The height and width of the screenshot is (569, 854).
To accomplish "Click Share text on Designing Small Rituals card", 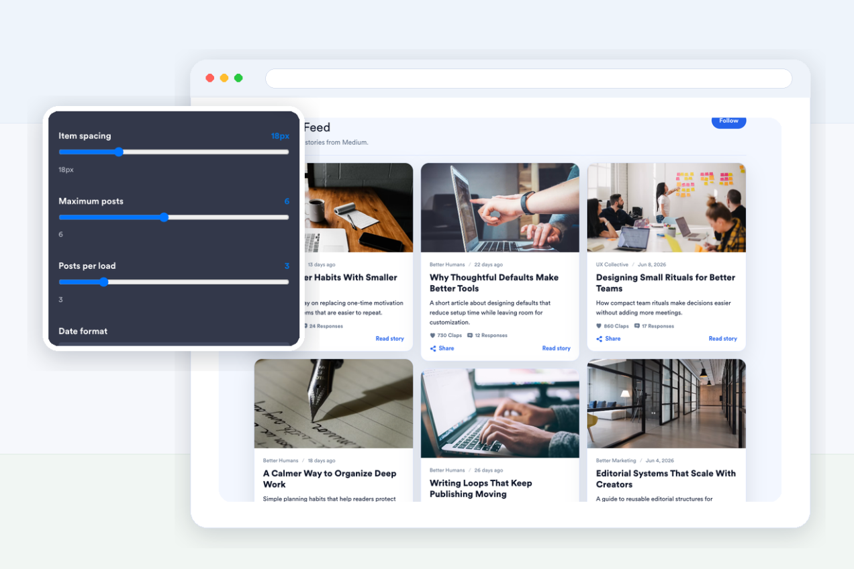I will [613, 339].
